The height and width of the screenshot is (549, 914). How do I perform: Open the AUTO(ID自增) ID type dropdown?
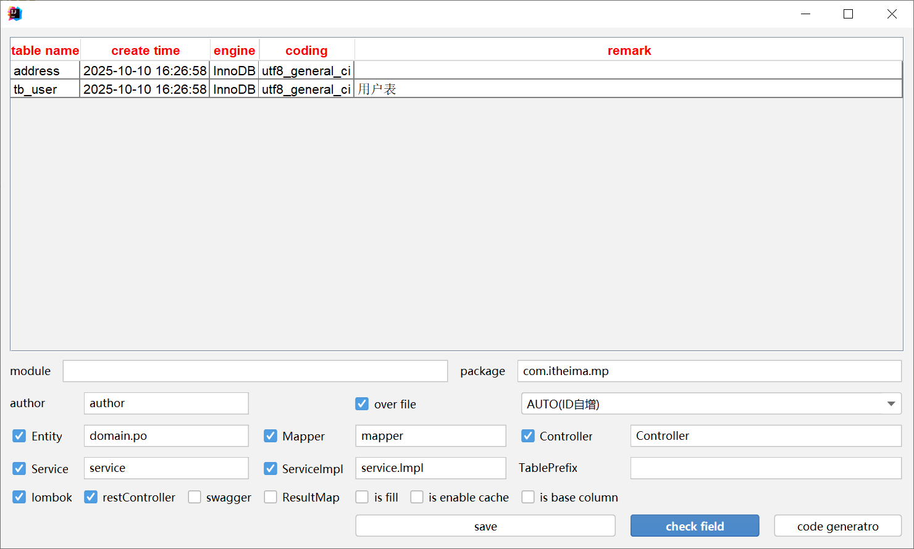711,404
